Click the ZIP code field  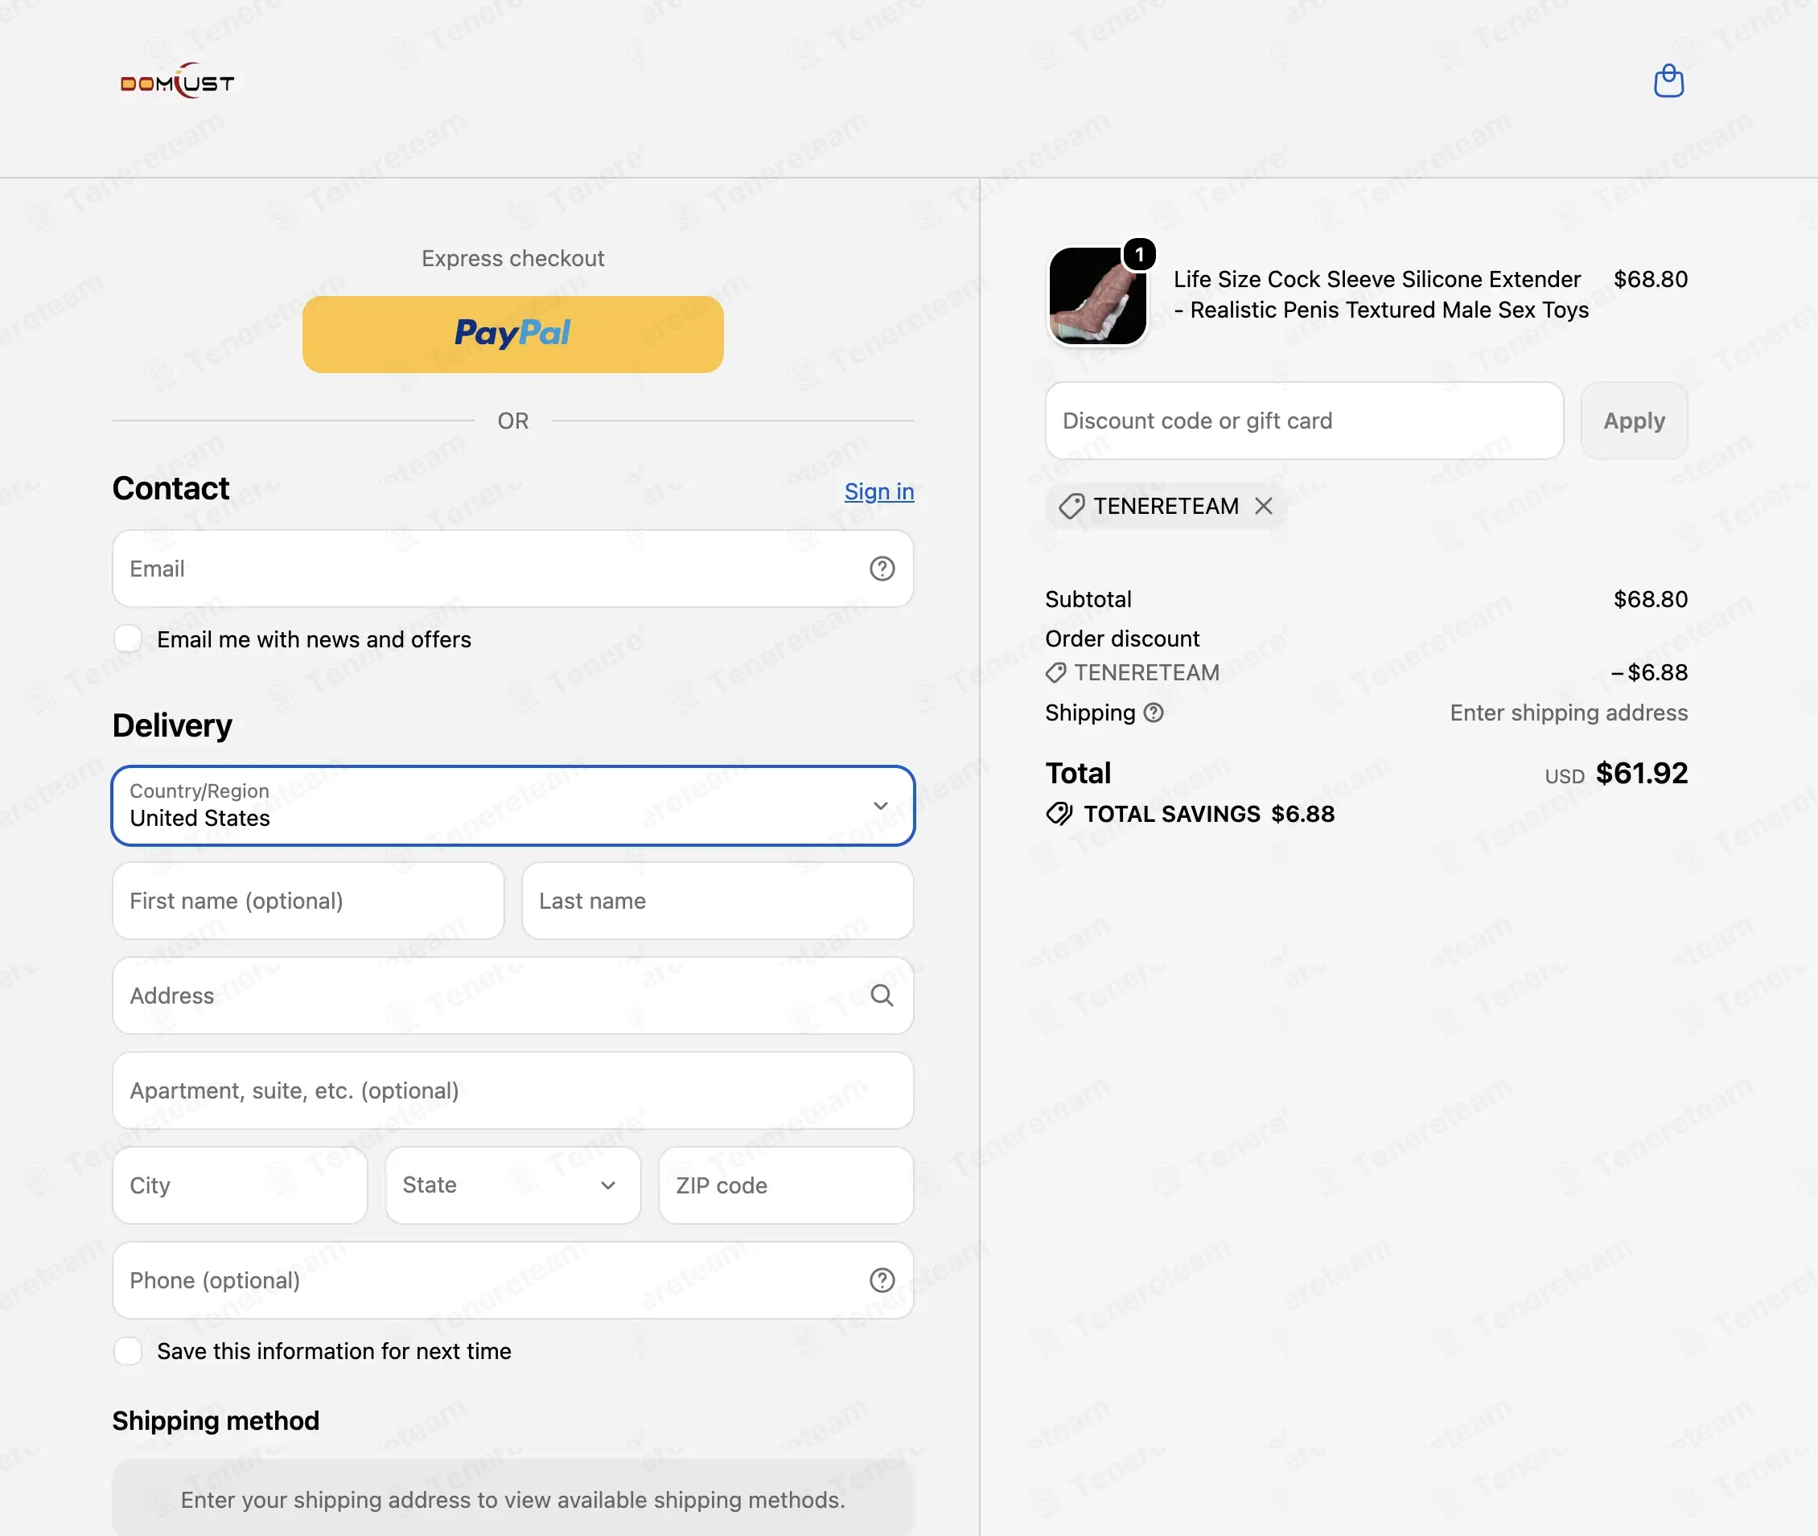tap(786, 1185)
